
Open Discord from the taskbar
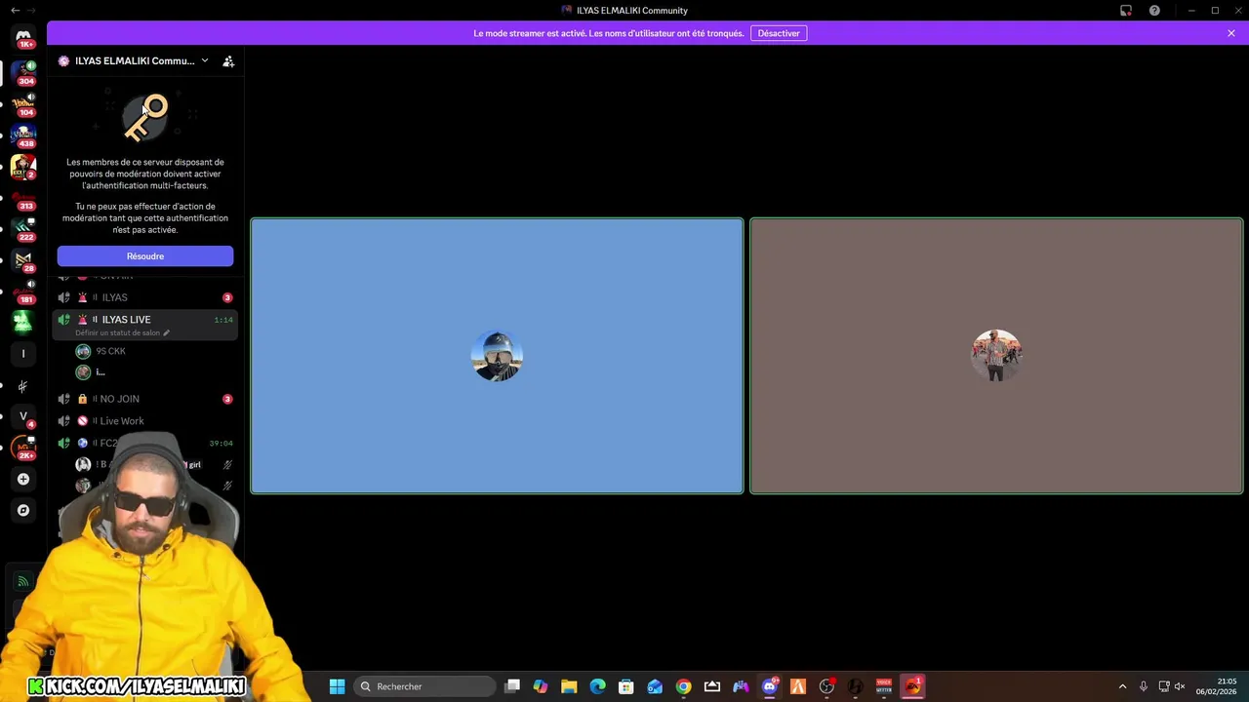770,686
